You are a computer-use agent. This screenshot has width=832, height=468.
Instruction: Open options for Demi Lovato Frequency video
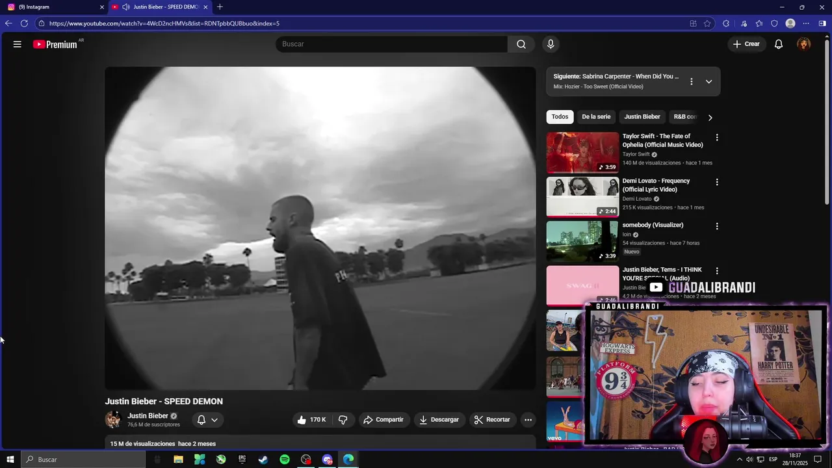click(x=717, y=182)
